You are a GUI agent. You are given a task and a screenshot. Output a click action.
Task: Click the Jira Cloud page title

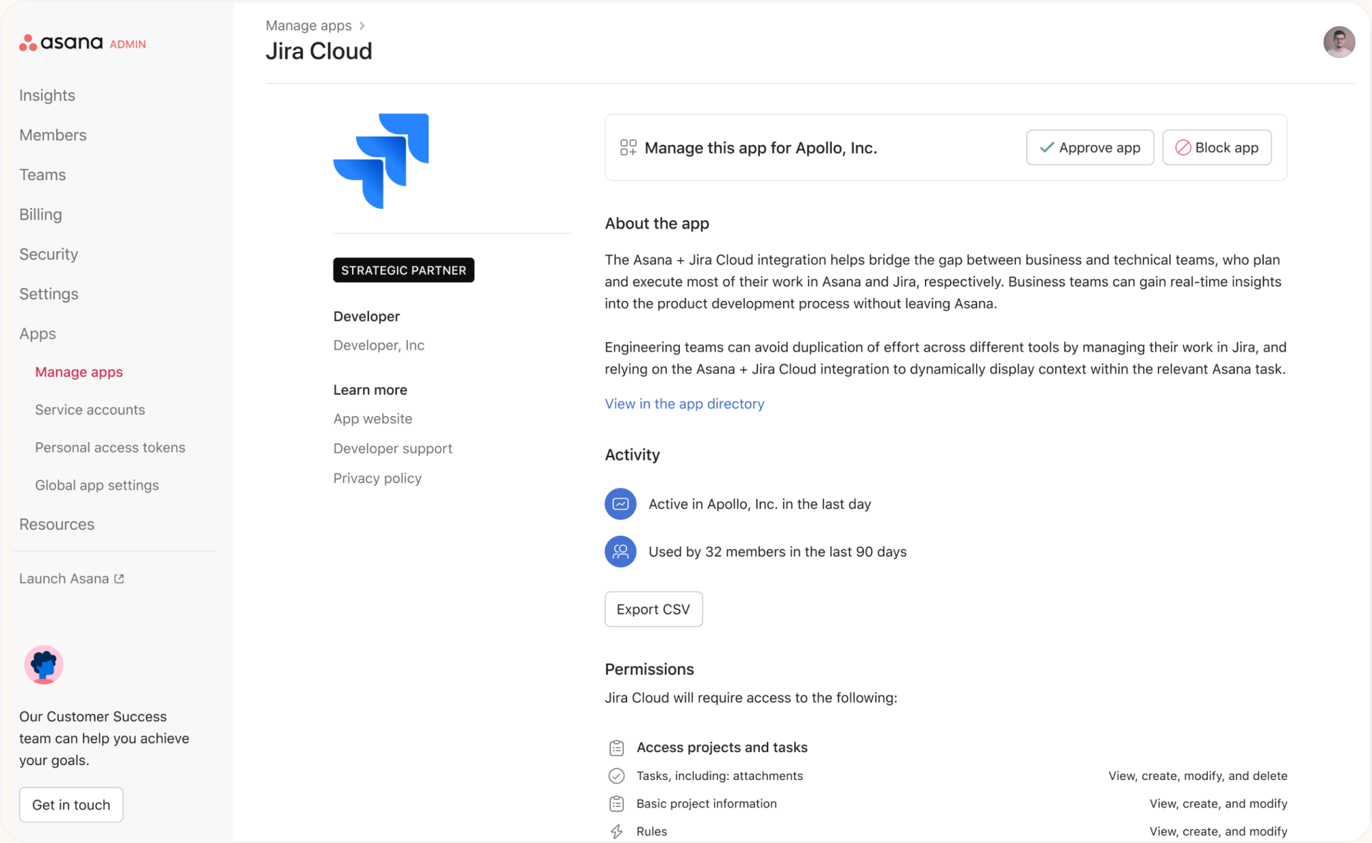pyautogui.click(x=319, y=51)
